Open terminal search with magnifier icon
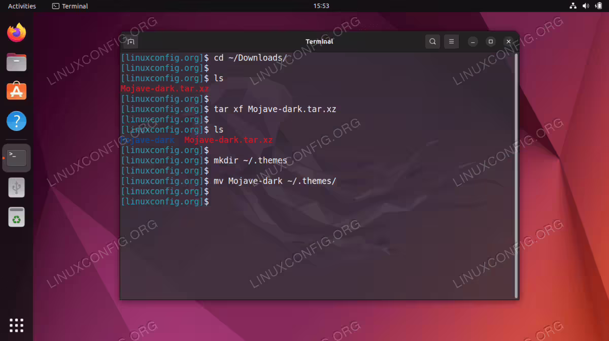 pyautogui.click(x=432, y=42)
